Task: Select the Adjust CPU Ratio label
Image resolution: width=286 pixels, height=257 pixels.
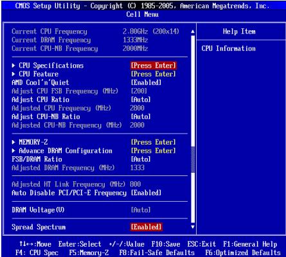Action: (40, 100)
